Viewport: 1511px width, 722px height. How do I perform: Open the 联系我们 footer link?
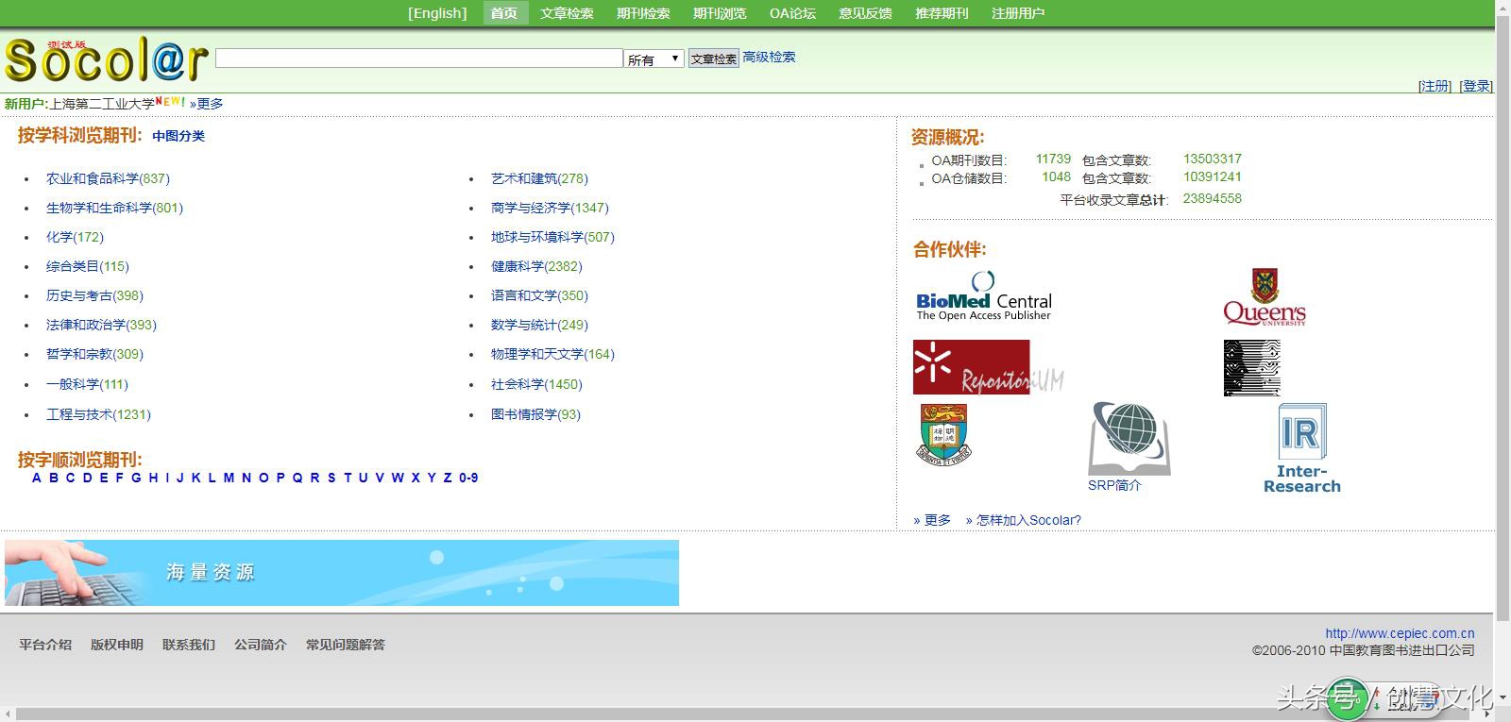pyautogui.click(x=189, y=645)
